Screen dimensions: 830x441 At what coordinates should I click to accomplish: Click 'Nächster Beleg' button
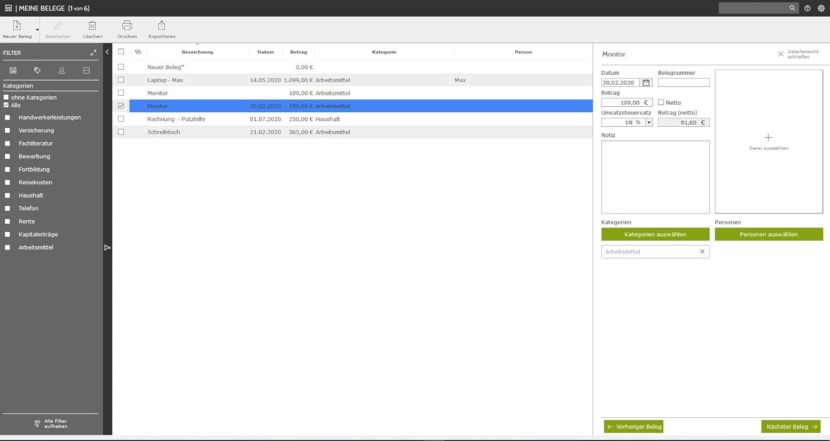[791, 427]
